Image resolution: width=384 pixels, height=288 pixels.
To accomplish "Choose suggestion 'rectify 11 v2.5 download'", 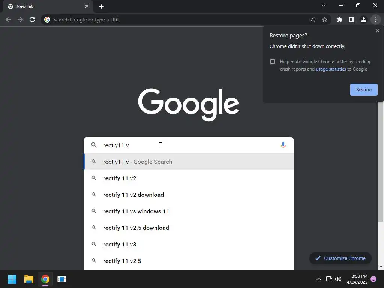I will pos(189,228).
